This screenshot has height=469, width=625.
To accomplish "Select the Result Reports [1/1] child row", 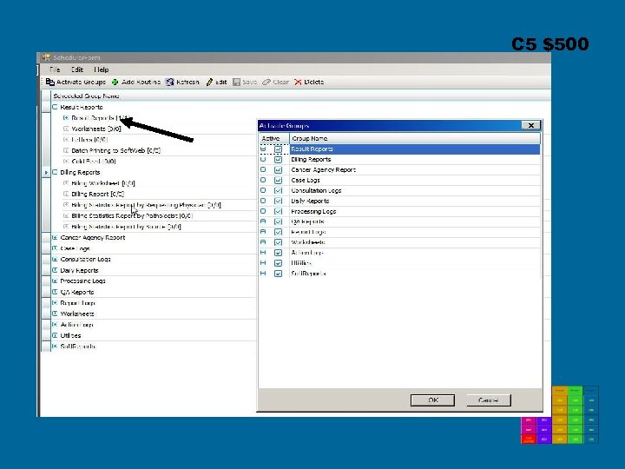I will tap(101, 118).
